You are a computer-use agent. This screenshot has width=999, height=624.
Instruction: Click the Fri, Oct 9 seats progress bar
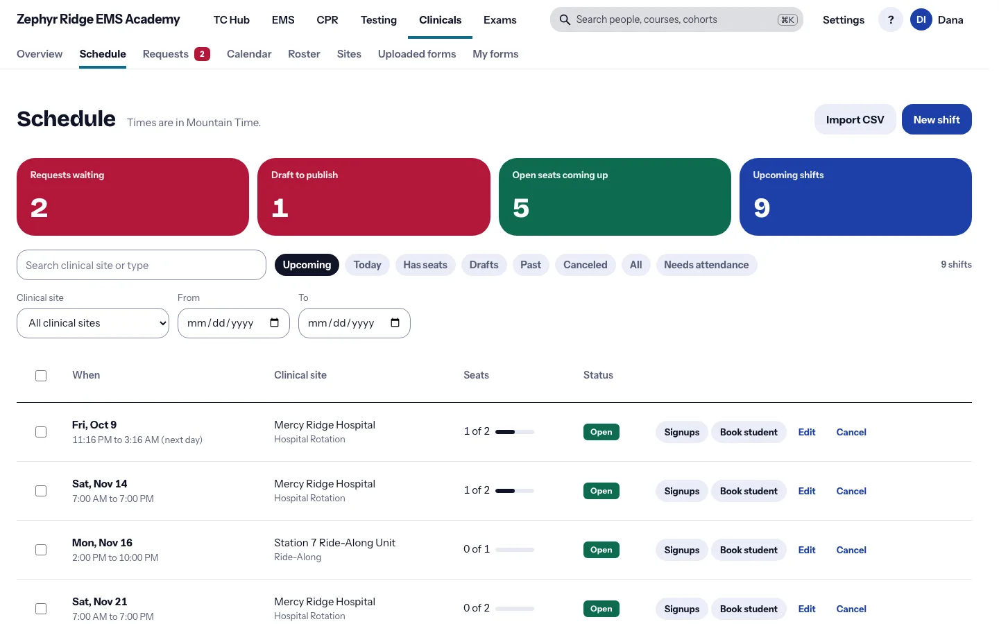pyautogui.click(x=515, y=432)
